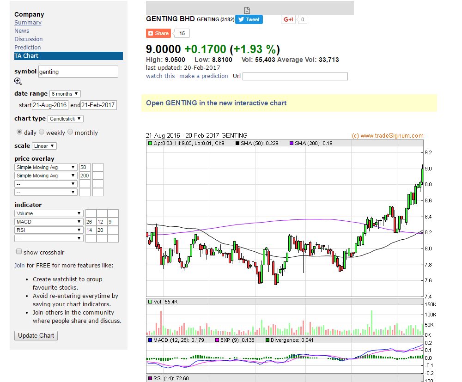Click the watch this link
The width and height of the screenshot is (462, 382).
[x=160, y=76]
